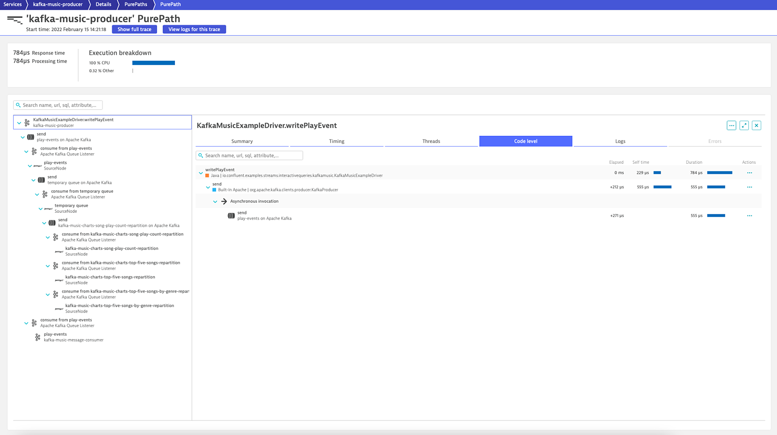777x435 pixels.
Task: Click the Queue Listener icon for 'consume from play-events'
Action: [x=34, y=151]
